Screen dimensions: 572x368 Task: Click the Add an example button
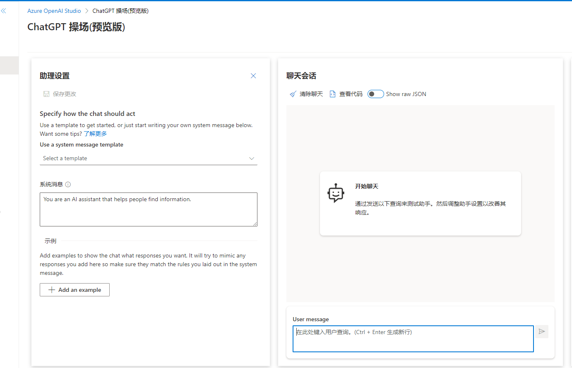75,290
